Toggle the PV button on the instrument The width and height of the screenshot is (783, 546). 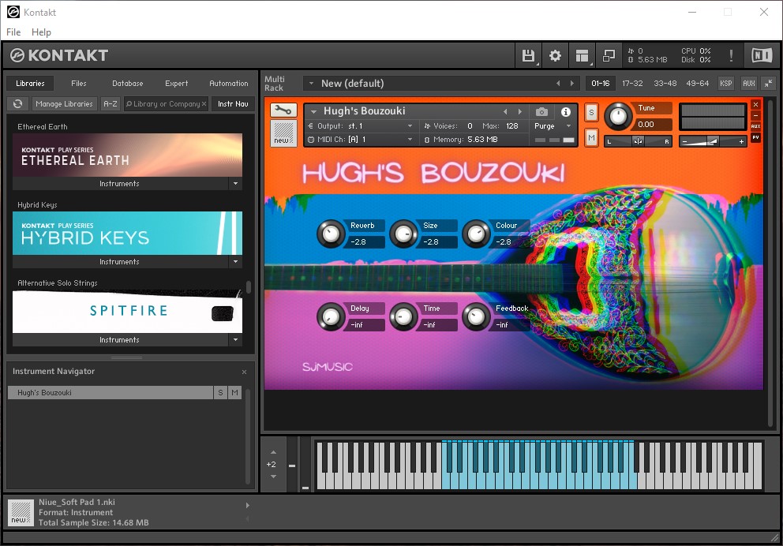pyautogui.click(x=755, y=137)
